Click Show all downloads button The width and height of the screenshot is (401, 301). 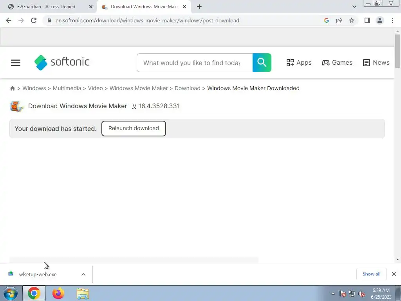point(371,274)
